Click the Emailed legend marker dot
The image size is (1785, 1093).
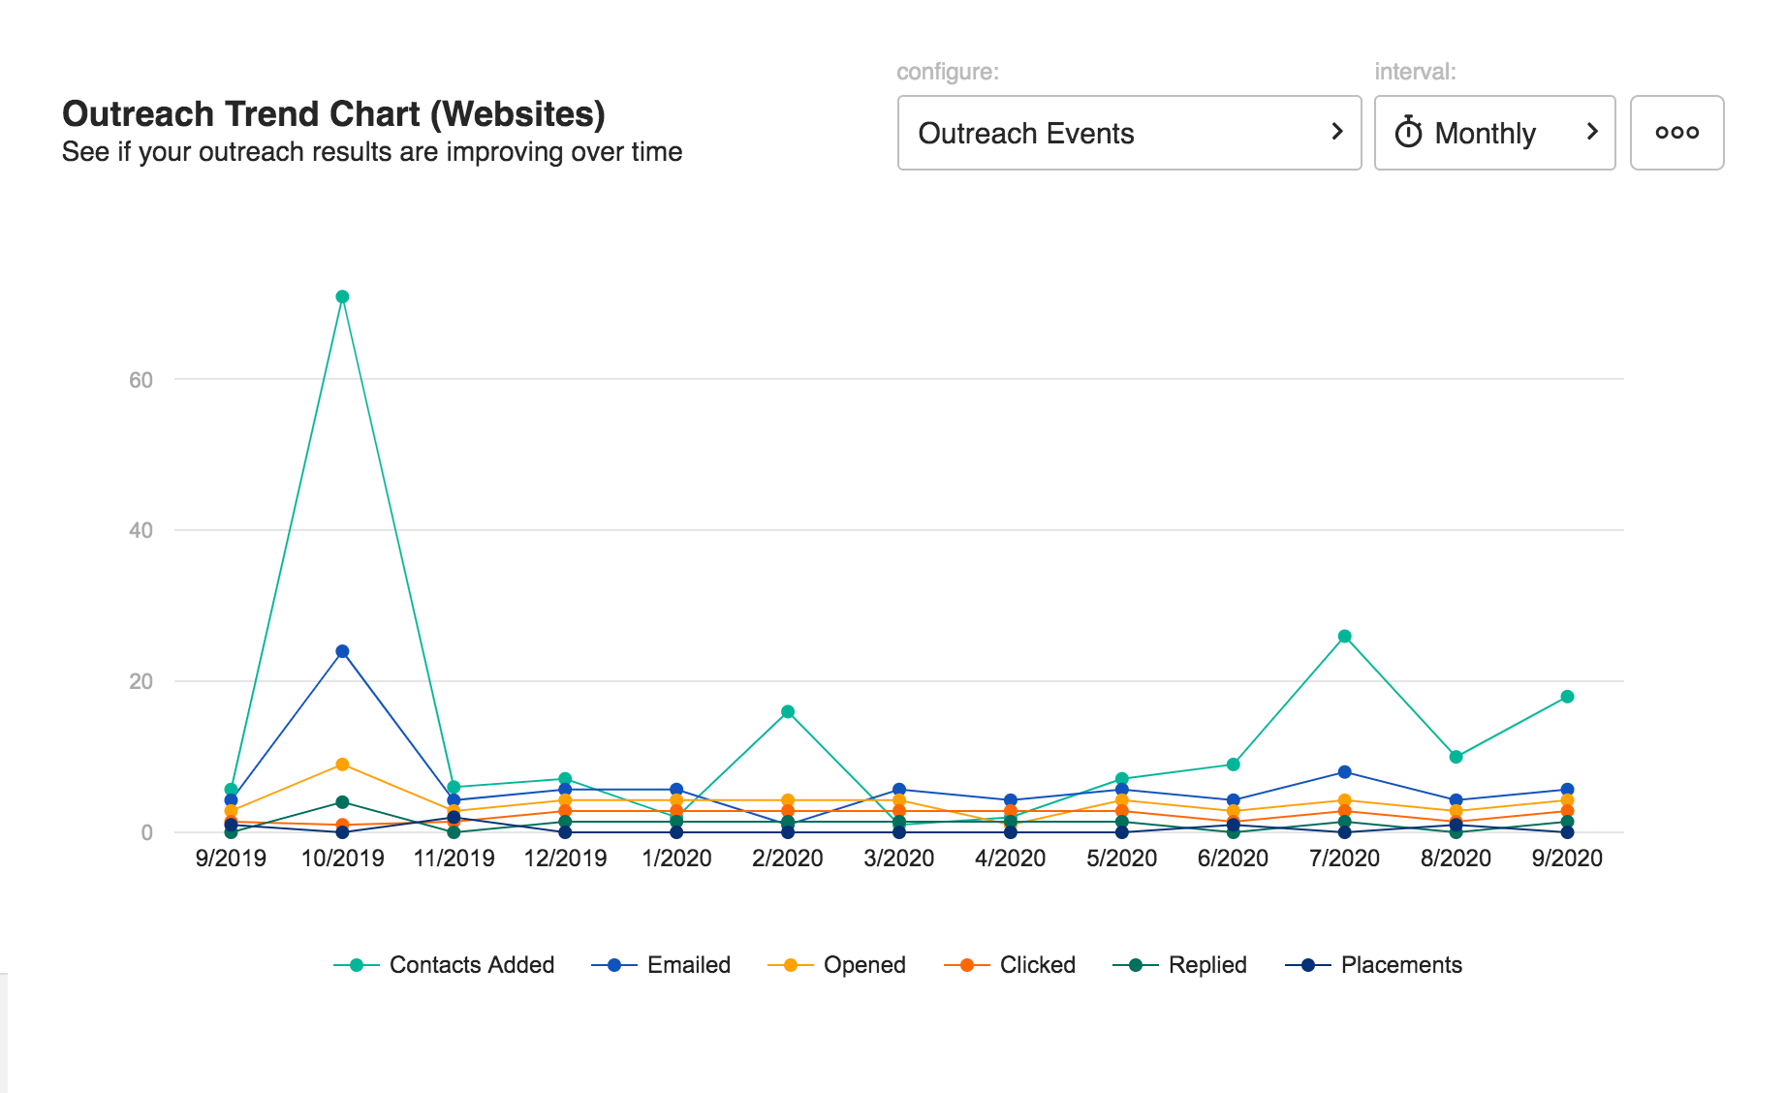point(613,965)
